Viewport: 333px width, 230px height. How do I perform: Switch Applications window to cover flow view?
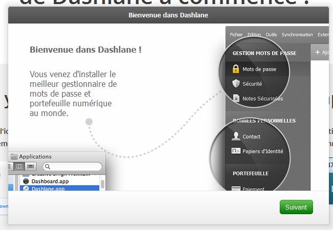31,167
